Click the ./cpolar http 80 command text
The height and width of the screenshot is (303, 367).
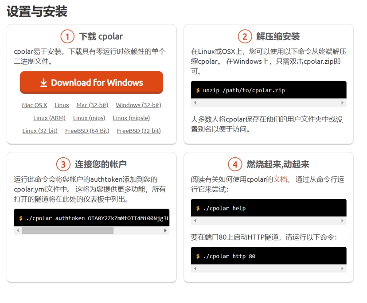[229, 256]
